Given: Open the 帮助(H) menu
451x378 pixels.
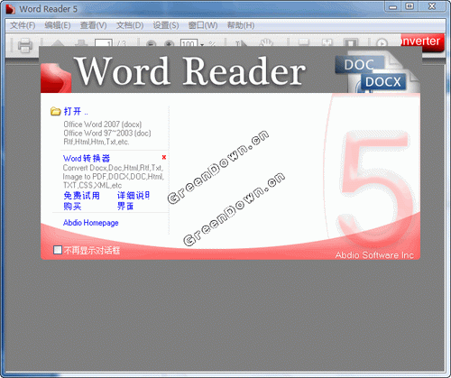Looking at the screenshot, I should (241, 25).
